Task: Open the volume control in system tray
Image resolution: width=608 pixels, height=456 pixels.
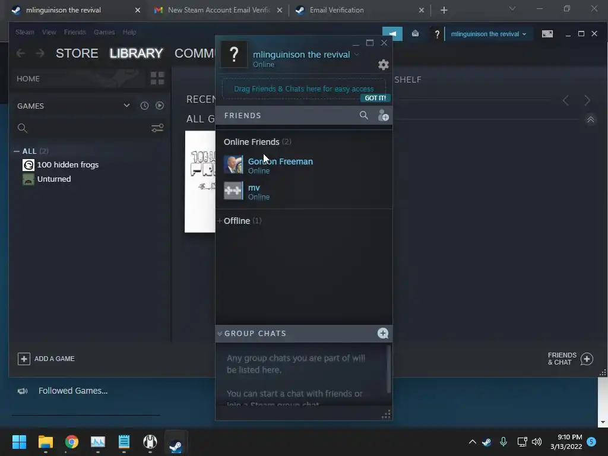Action: click(537, 442)
